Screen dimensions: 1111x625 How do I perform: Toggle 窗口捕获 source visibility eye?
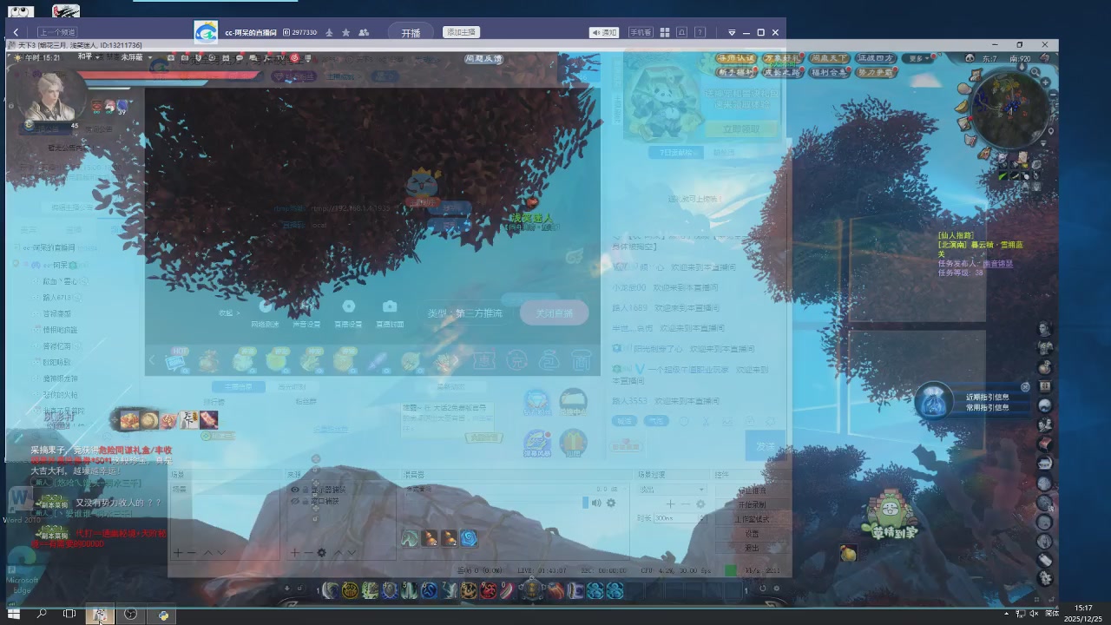pos(295,502)
